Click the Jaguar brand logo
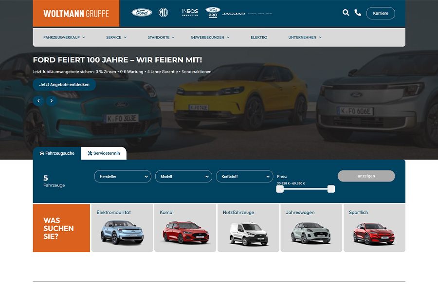Viewport: 438px width, 292px height. [235, 13]
